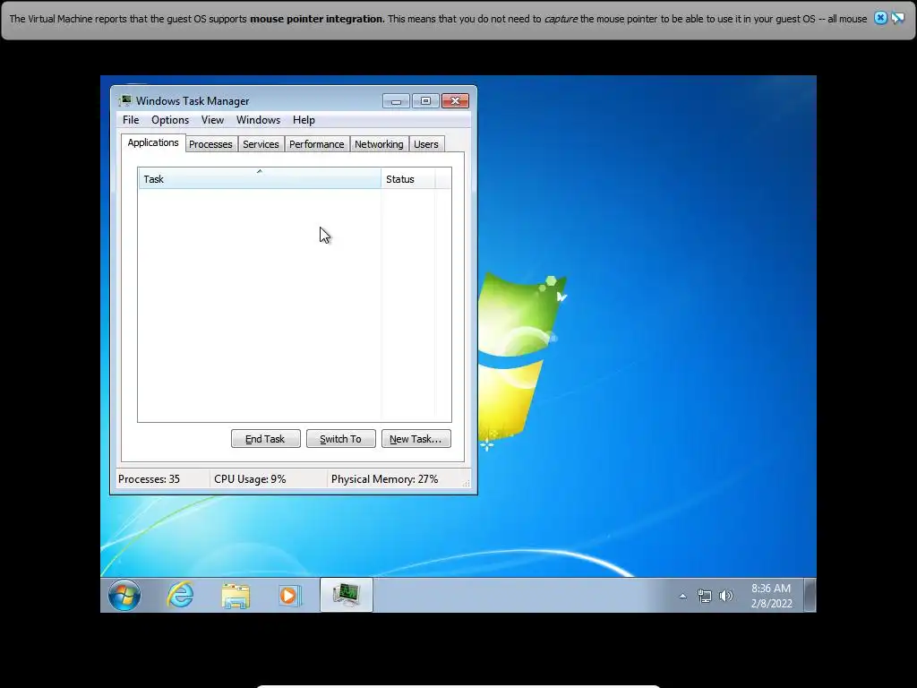Switch to the Networking tab
The image size is (917, 688).
[x=379, y=144]
